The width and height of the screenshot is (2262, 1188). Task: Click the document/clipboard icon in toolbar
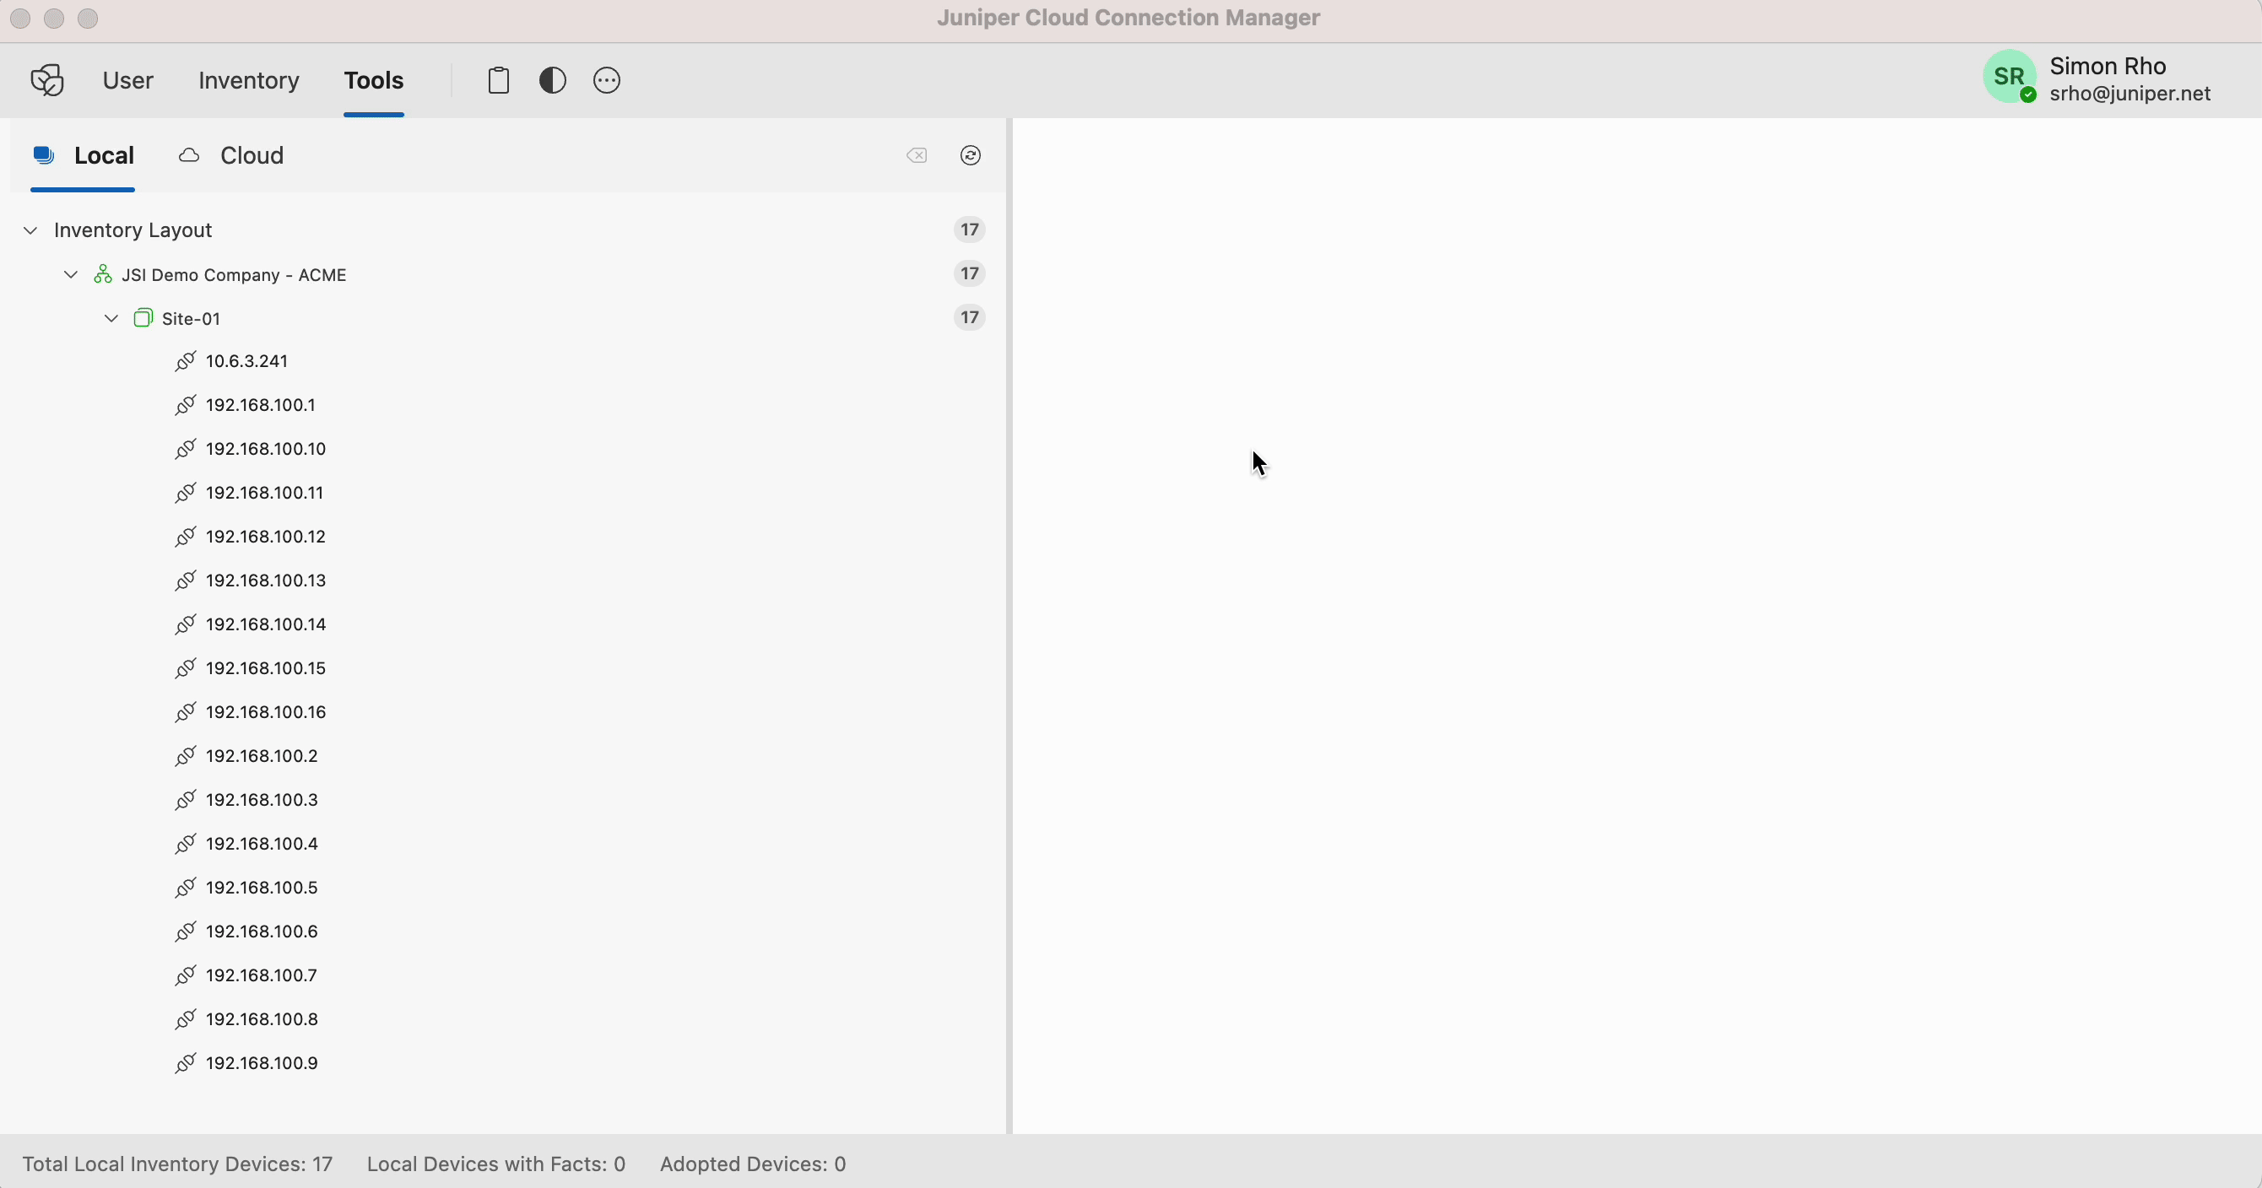click(498, 79)
